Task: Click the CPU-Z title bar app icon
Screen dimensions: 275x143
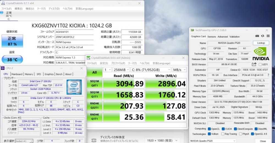Action: click(3, 68)
